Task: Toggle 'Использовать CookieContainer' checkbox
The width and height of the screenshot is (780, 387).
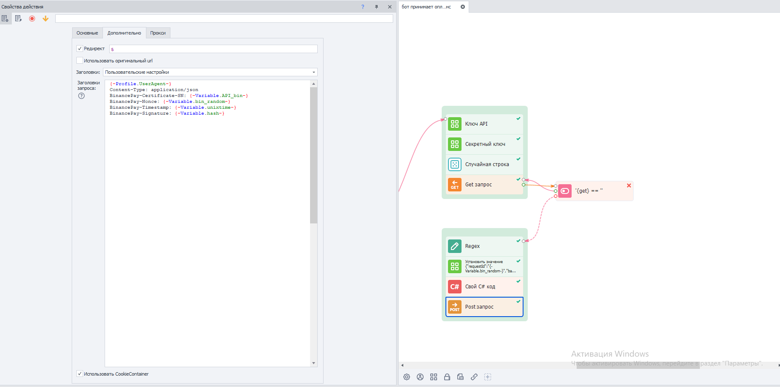Action: [80, 374]
